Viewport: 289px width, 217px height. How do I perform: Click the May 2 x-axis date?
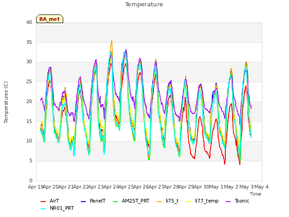tap(232, 187)
